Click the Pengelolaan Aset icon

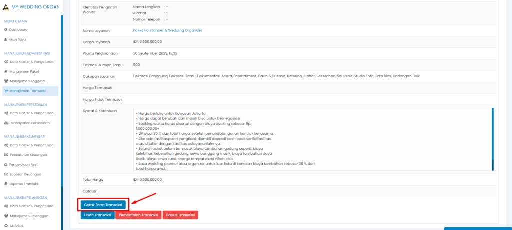[x=6, y=164]
